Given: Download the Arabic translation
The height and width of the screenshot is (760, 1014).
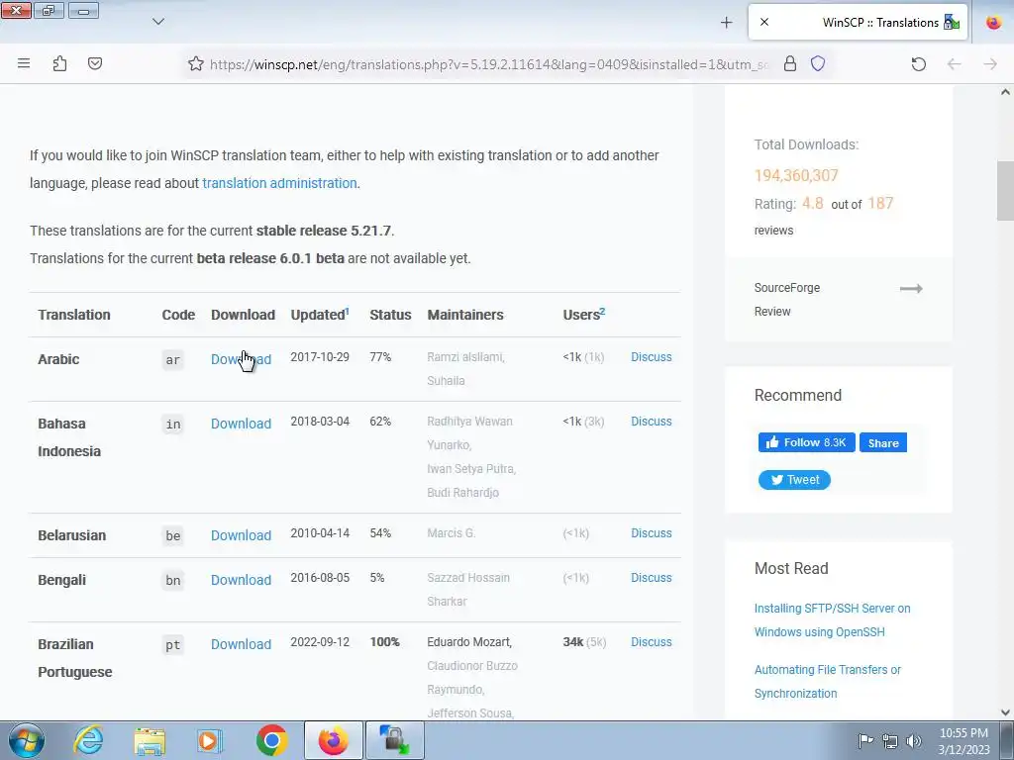Looking at the screenshot, I should pos(241,359).
